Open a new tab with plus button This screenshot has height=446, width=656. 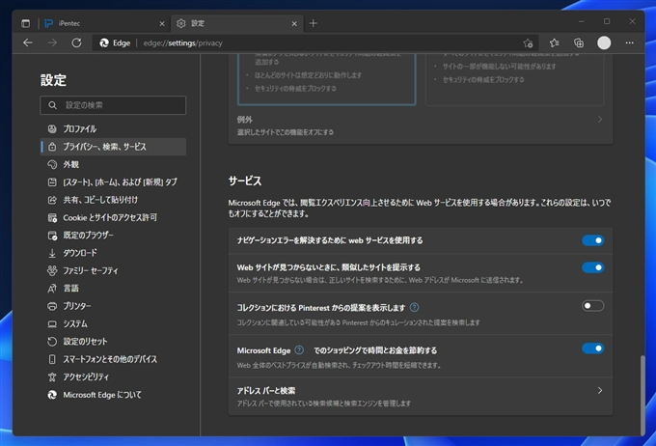click(313, 23)
